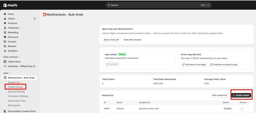Click the 0 active app blocks text
Screen dimensions: 256x113
[x=195, y=58]
